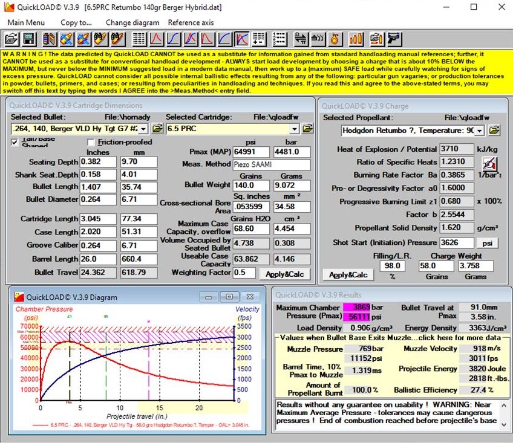Expand the Selected Cartridge 6.5 PRC dropdown
513x443 pixels.
295,129
